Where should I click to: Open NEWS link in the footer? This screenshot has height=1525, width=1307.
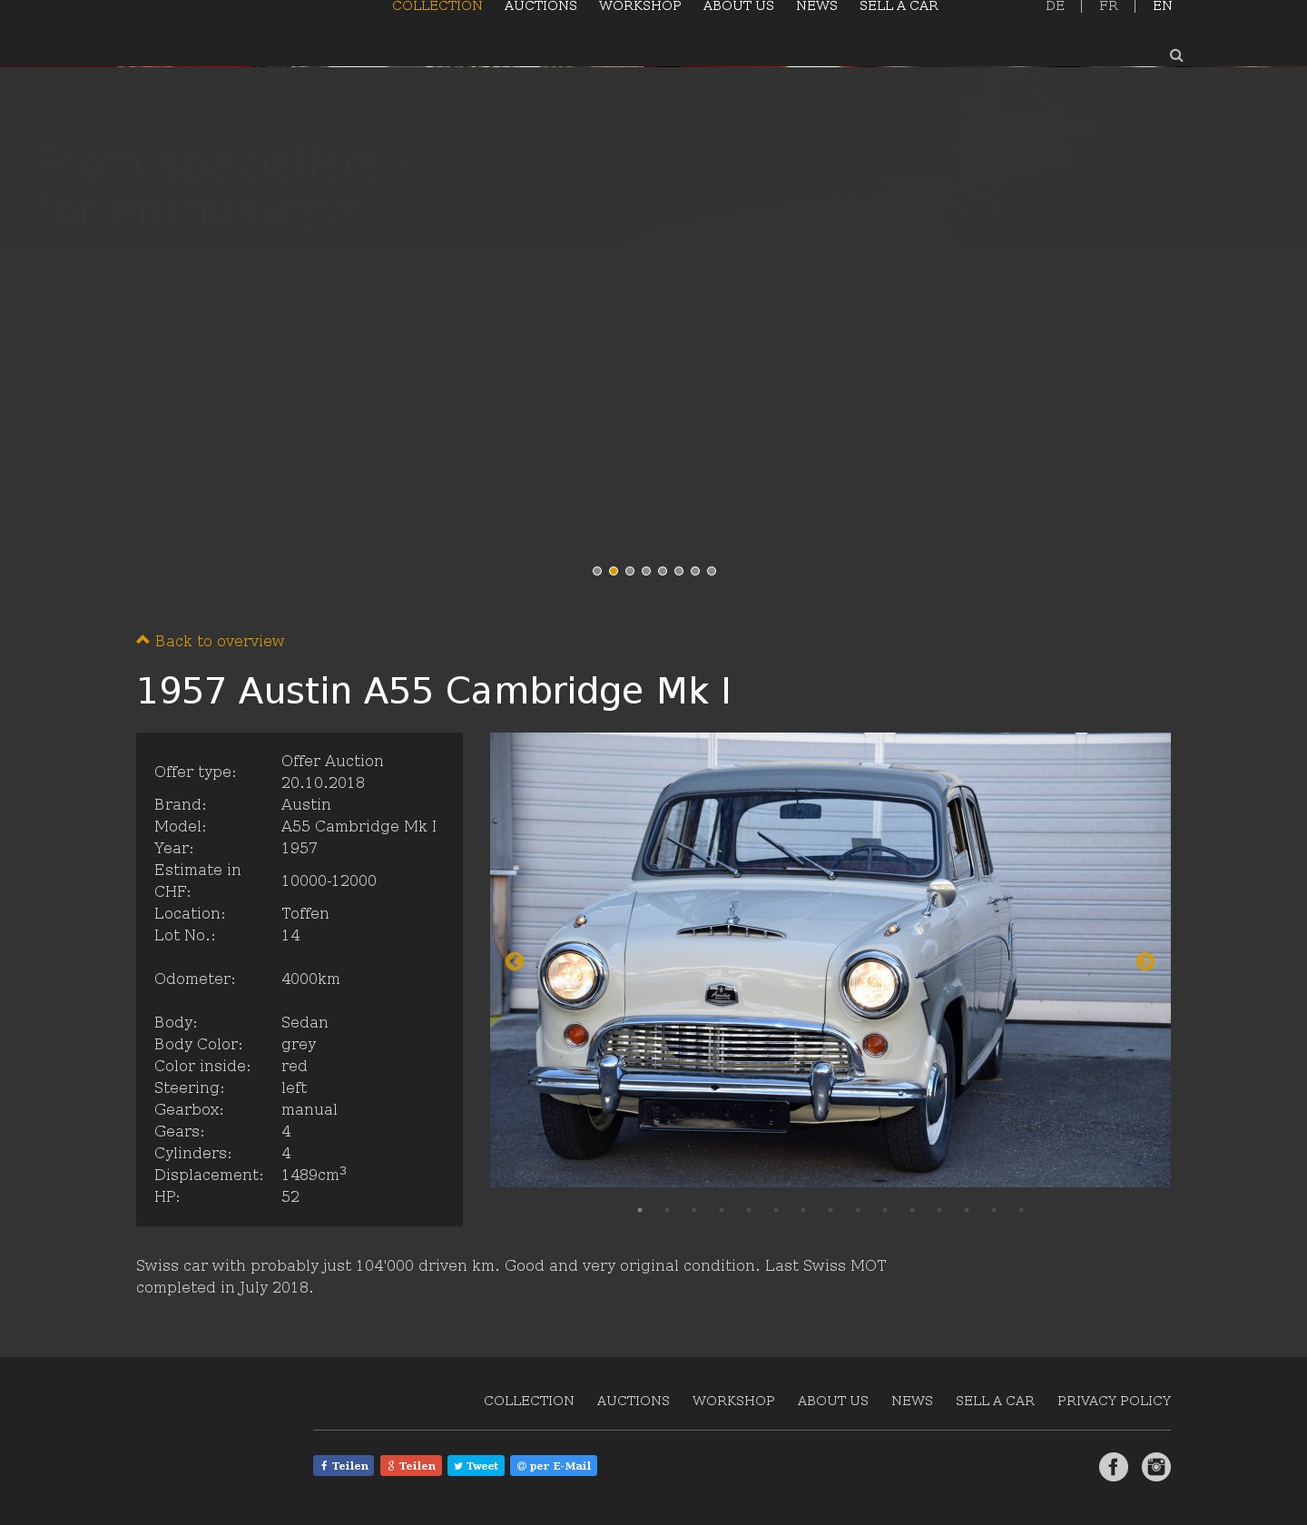912,1401
